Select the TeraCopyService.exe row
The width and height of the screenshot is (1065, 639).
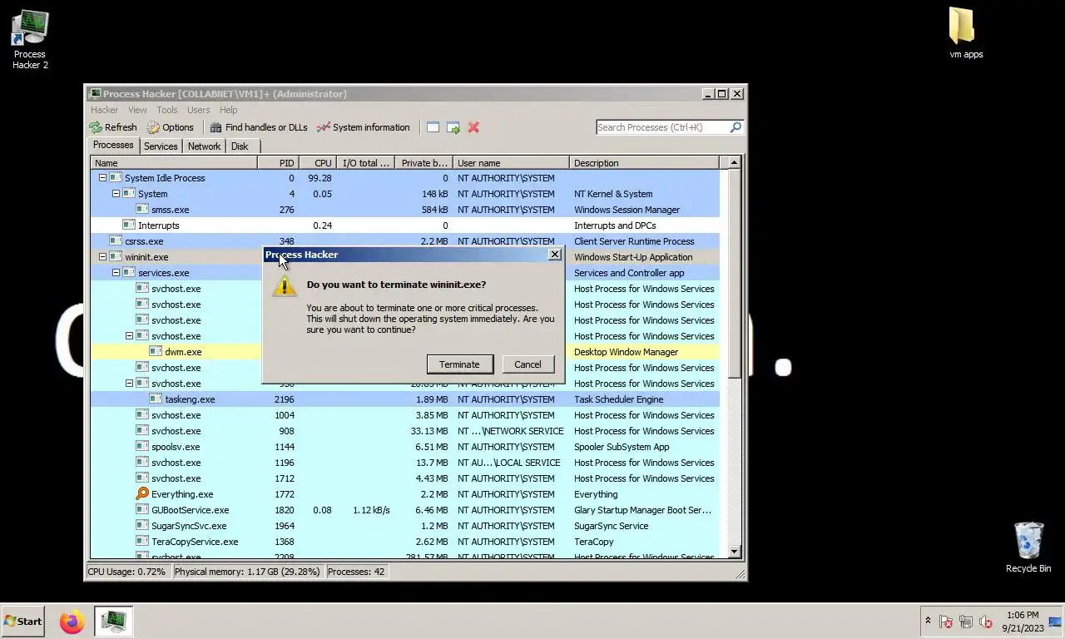point(404,542)
